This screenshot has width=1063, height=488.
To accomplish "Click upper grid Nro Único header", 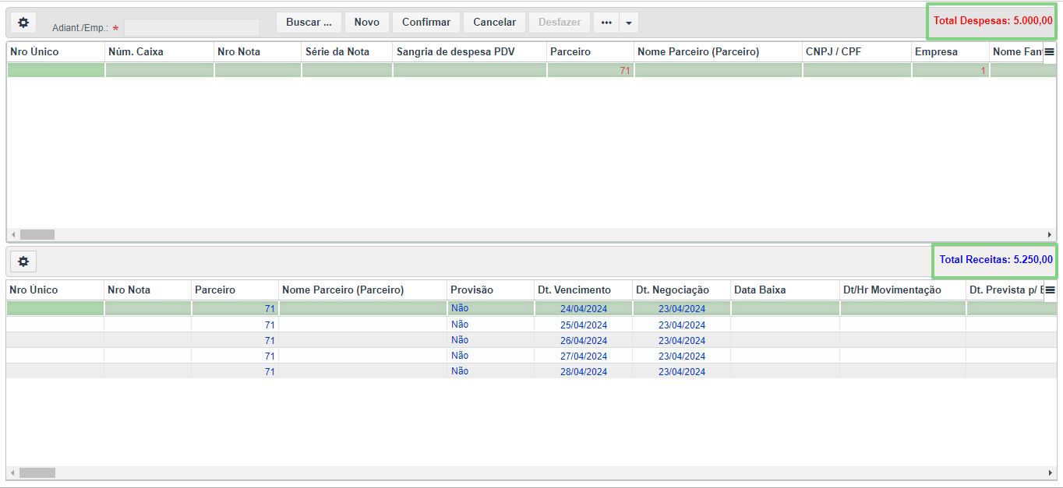I will click(55, 51).
